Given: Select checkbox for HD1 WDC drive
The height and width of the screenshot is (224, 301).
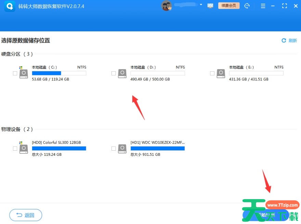Looking at the screenshot, I should tap(114, 149).
